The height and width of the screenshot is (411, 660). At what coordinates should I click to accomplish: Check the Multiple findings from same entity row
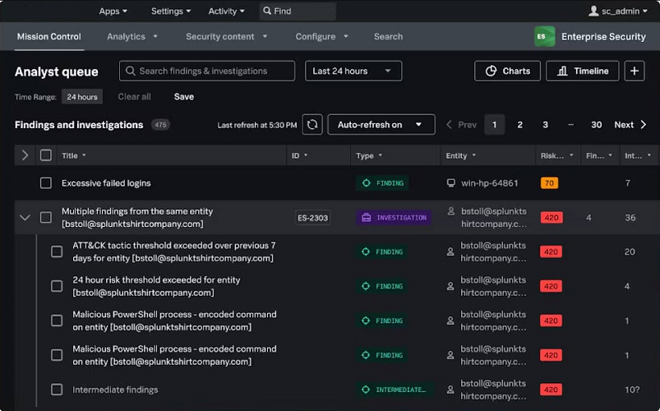[x=46, y=218]
